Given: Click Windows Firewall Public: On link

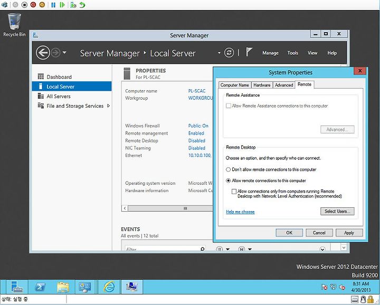Looking at the screenshot, I should (x=198, y=126).
